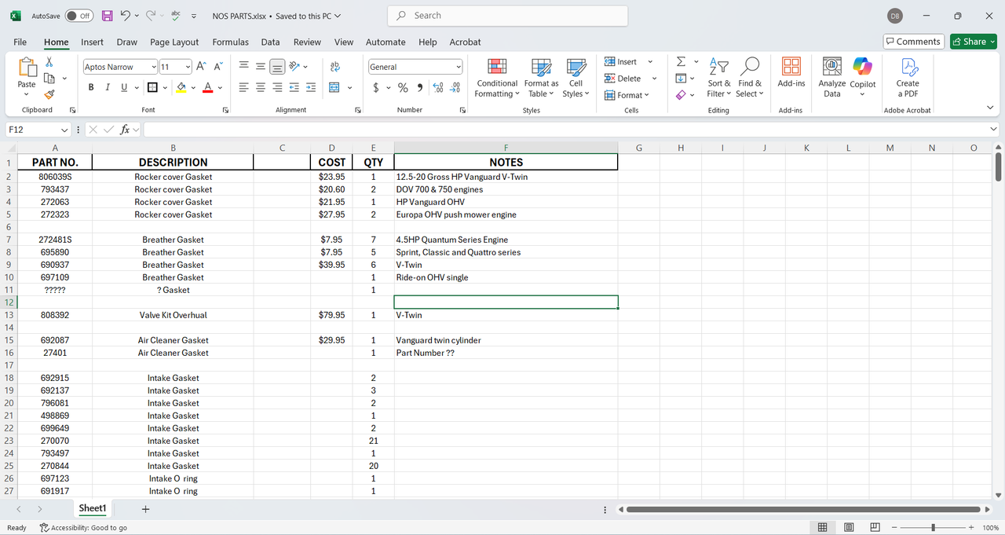The image size is (1005, 535).
Task: Click in the Search box
Action: tap(507, 16)
